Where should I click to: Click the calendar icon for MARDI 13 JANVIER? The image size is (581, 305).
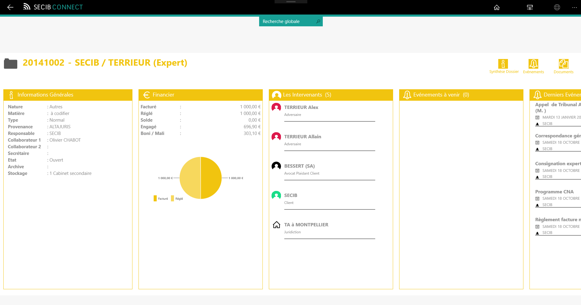coord(537,117)
